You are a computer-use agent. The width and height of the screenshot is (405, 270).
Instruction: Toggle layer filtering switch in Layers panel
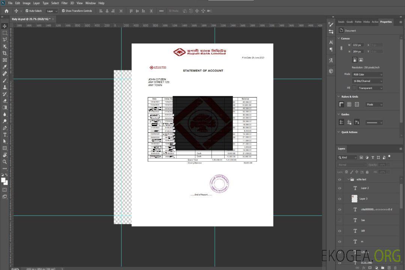coord(389,157)
